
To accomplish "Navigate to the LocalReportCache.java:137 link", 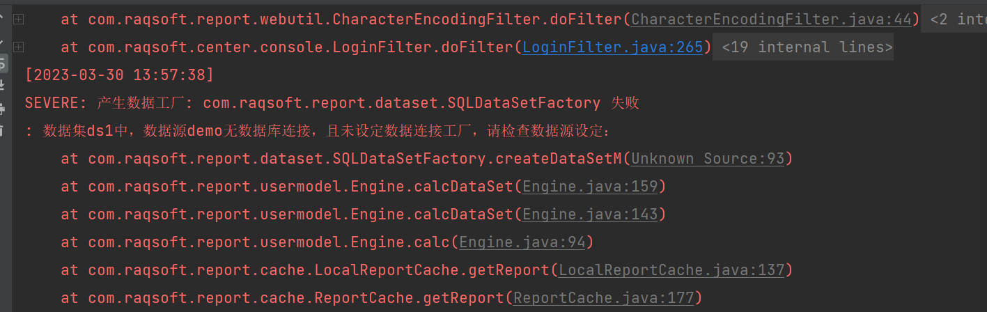I will (671, 270).
